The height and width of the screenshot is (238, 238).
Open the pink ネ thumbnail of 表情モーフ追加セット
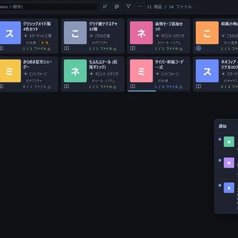point(141,33)
